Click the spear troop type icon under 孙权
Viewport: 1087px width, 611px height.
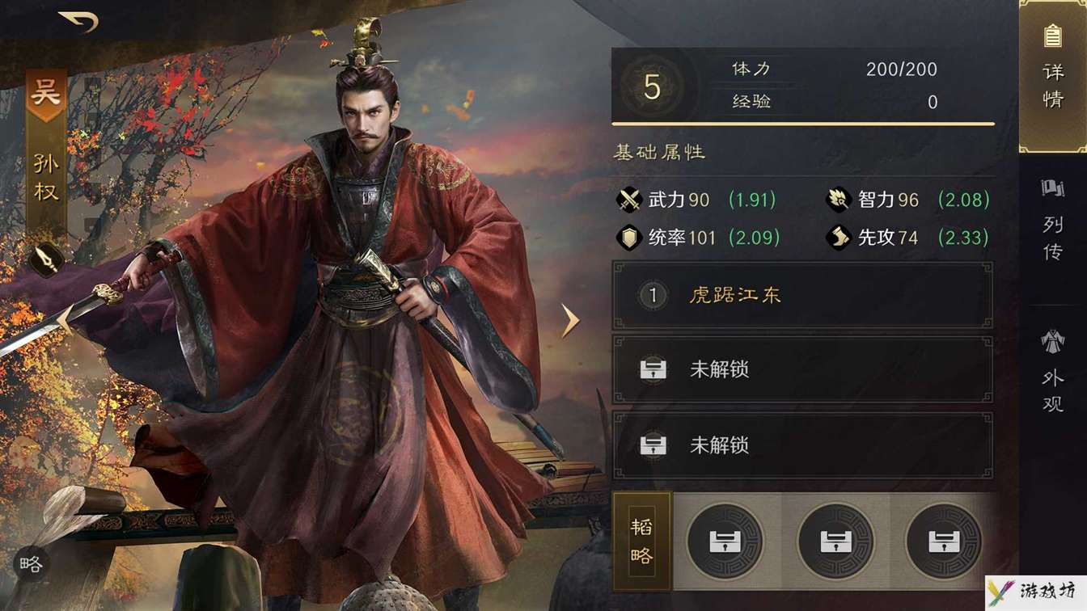click(46, 260)
